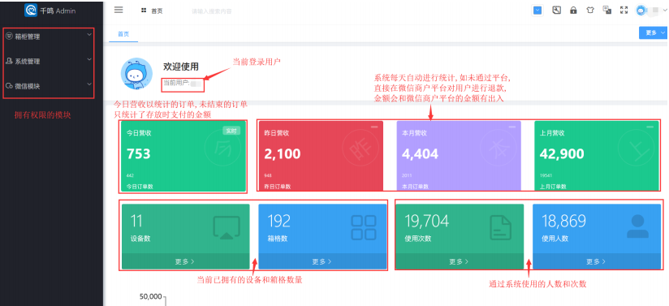Click the 今日订单数 label
669x306 pixels.
140,186
